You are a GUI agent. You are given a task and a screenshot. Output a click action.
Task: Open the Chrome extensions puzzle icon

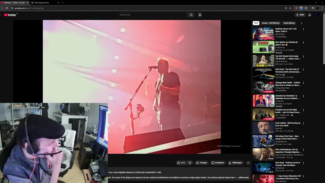[x=306, y=8]
